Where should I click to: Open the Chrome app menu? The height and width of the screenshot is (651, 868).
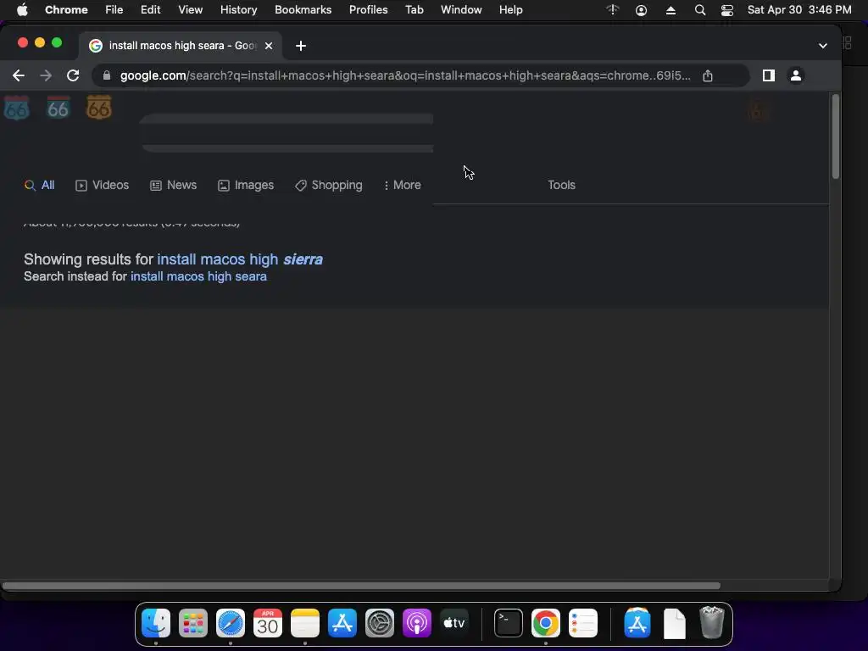(x=66, y=10)
